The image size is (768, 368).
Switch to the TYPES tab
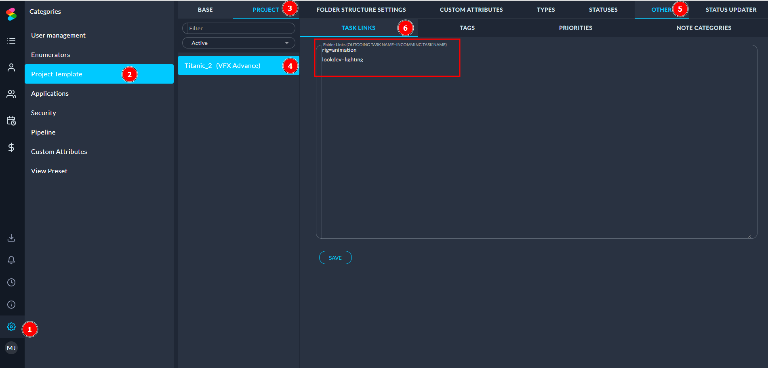pos(546,10)
